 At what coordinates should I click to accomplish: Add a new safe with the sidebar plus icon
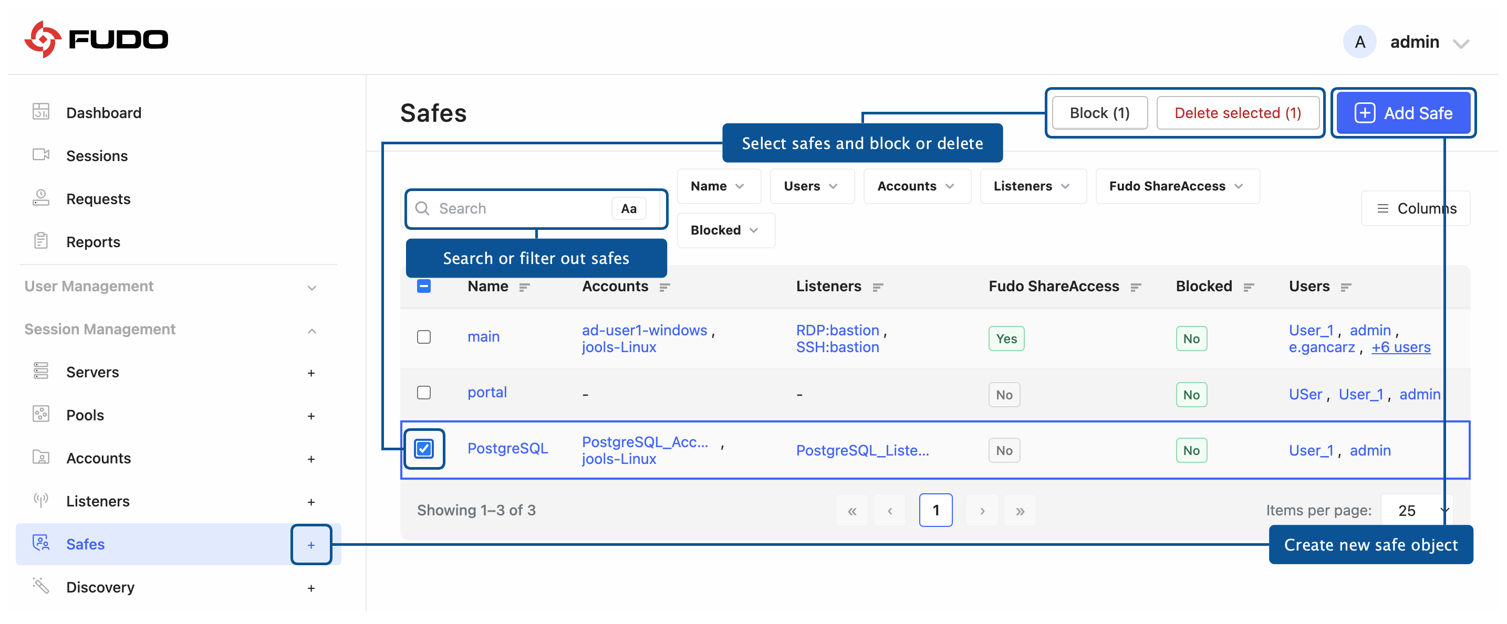[x=311, y=545]
